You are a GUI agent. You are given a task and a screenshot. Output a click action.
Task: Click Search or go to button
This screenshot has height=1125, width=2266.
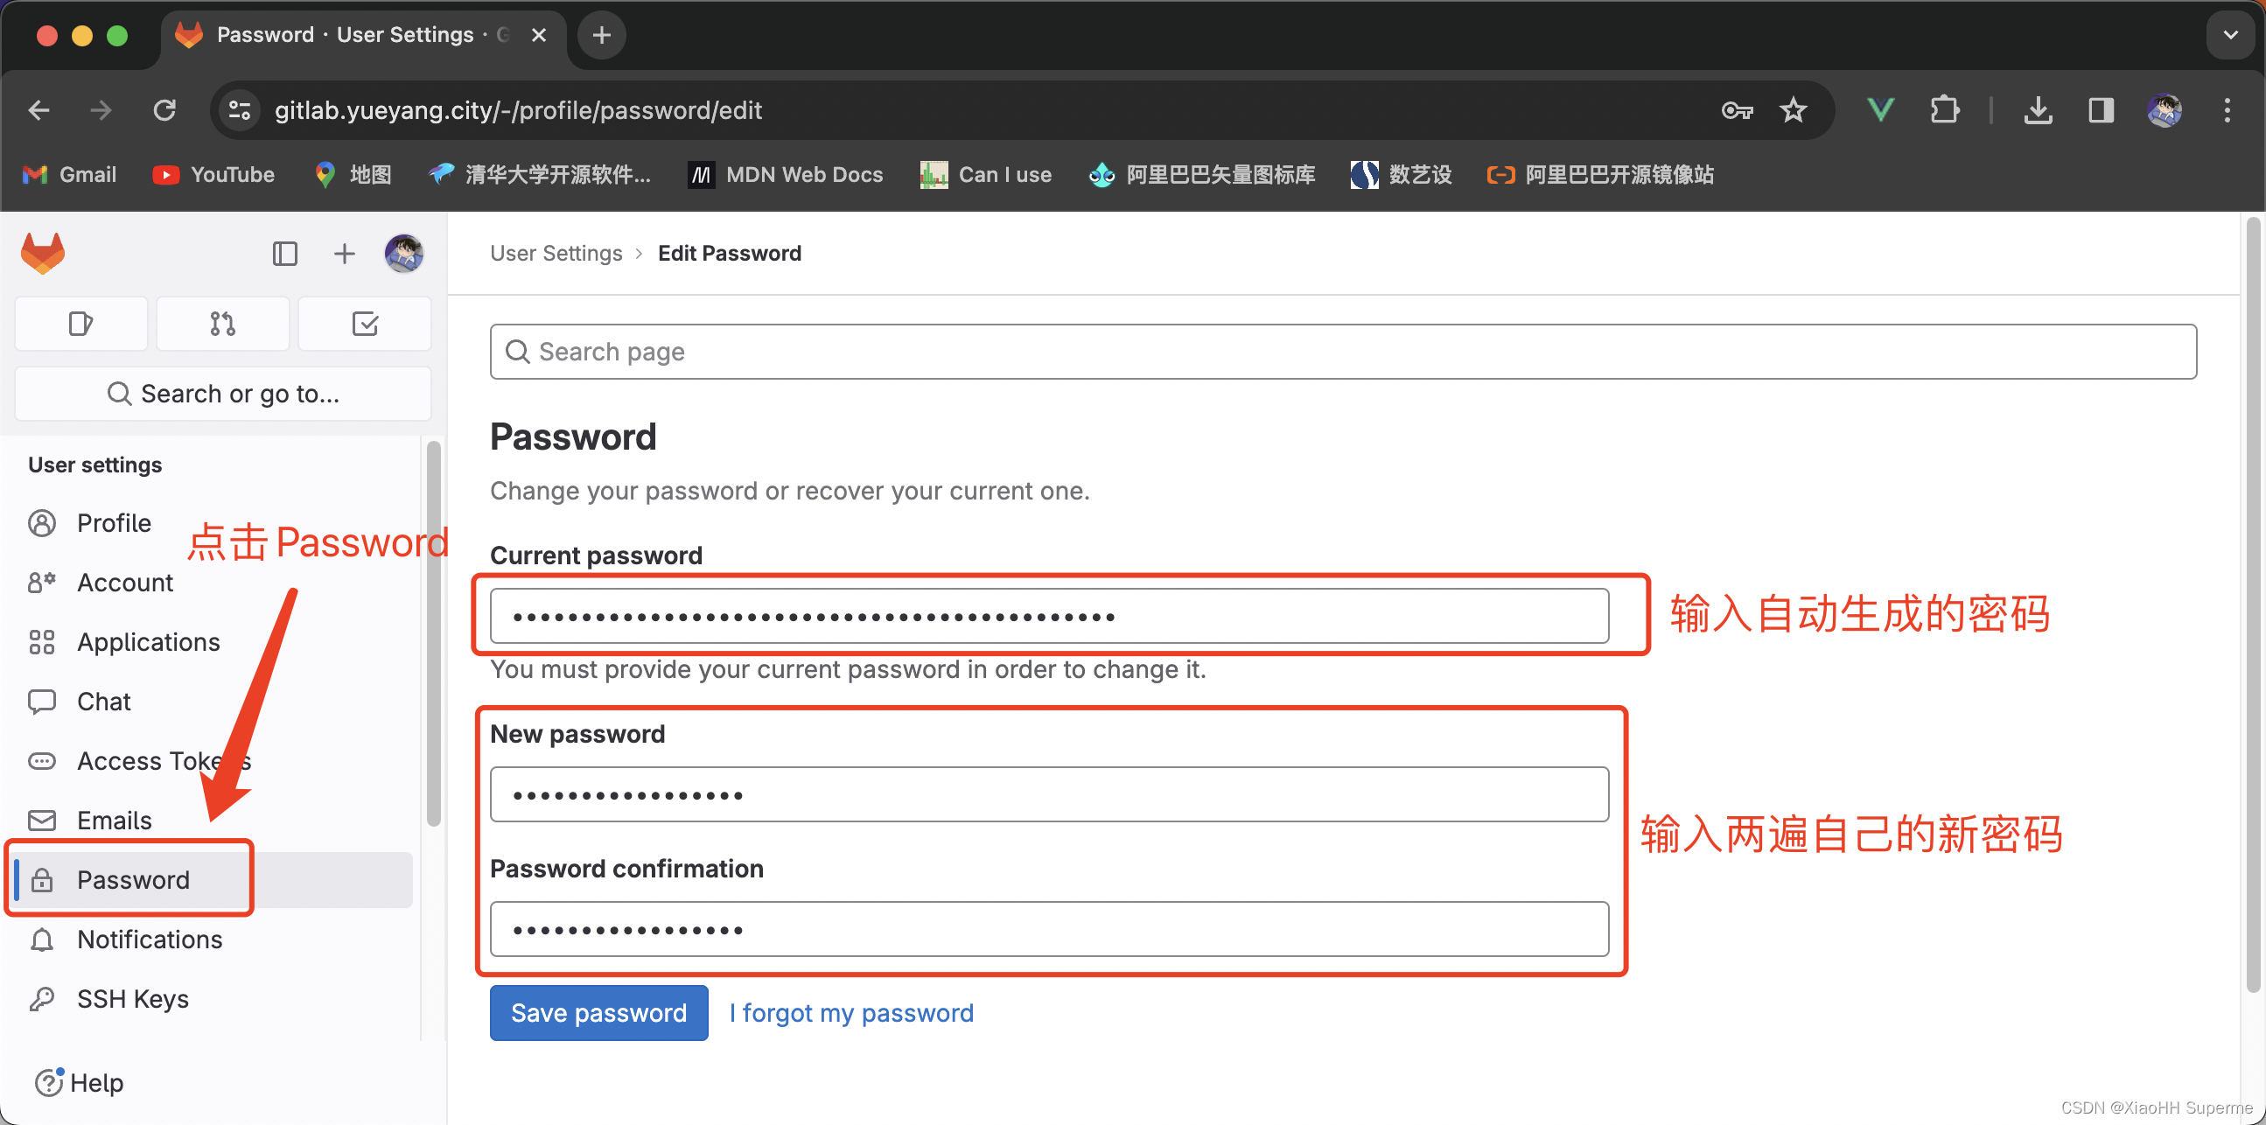pyautogui.click(x=222, y=393)
